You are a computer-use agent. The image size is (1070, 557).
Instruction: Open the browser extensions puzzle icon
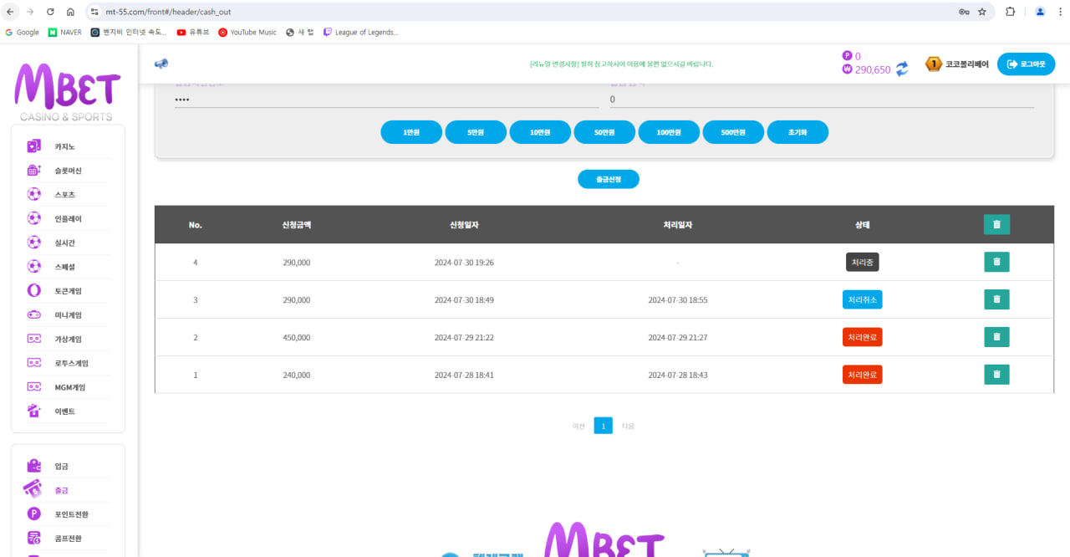(x=1010, y=12)
